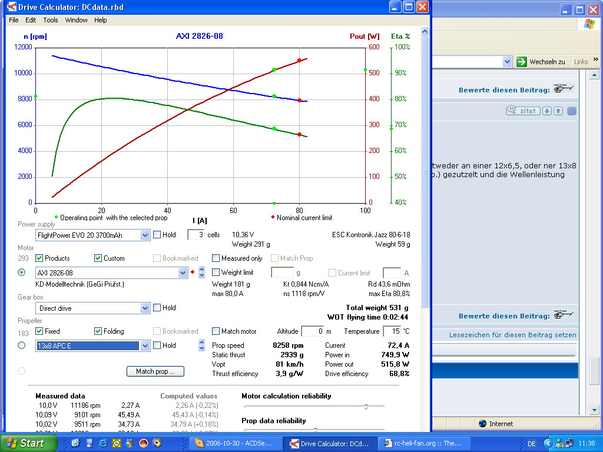This screenshot has width=603, height=452.
Task: Step propeller selection up with spinner arrow
Action: click(202, 342)
